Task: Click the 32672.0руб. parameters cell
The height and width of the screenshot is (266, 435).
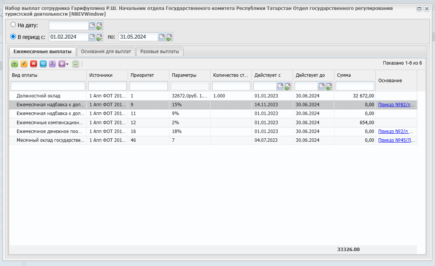Action: [189, 96]
